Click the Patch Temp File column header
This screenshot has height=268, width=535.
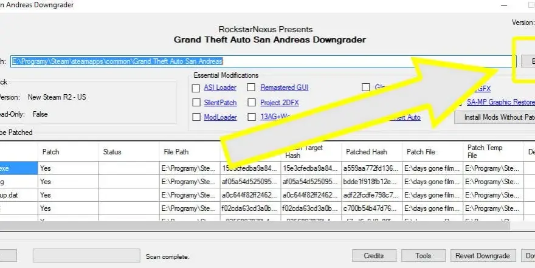click(x=494, y=152)
